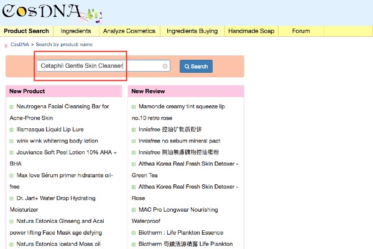
Task: Click the New Review section header
Action: 186,92
